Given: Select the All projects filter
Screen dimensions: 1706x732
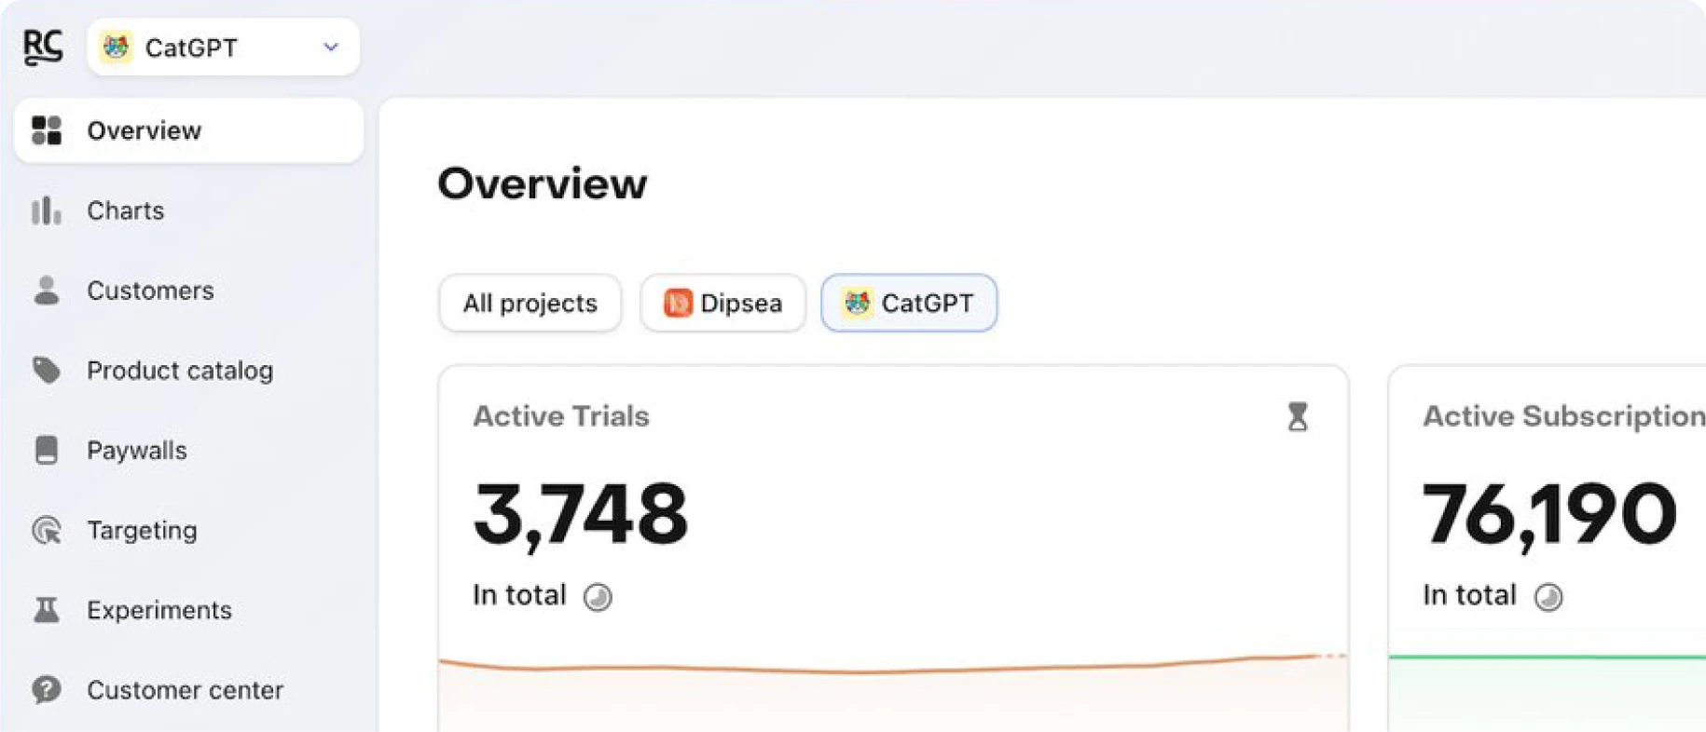Looking at the screenshot, I should pos(530,303).
